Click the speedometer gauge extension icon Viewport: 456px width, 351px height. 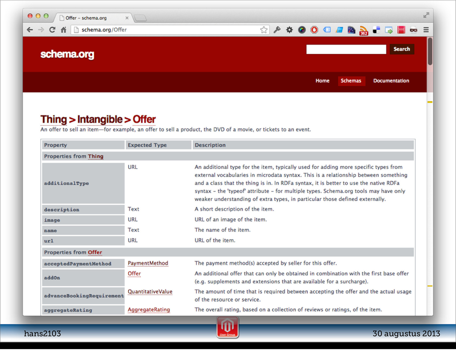tap(351, 30)
